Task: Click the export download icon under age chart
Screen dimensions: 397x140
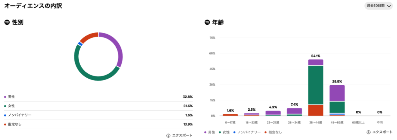Action: (x=368, y=132)
